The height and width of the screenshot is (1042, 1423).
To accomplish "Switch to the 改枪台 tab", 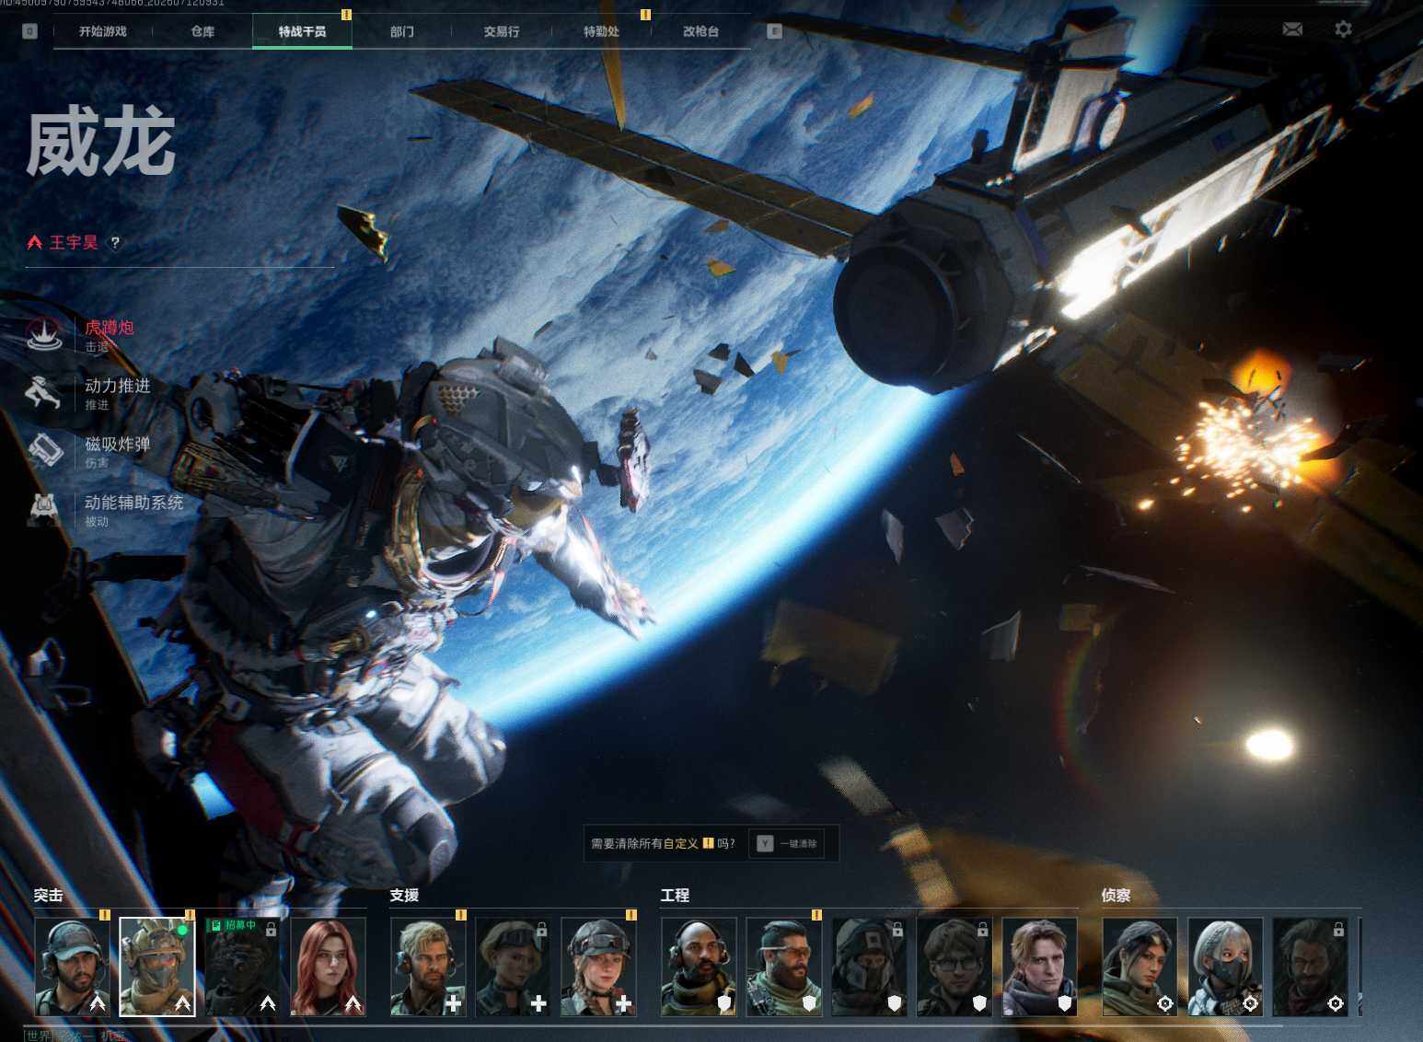I will (x=700, y=31).
